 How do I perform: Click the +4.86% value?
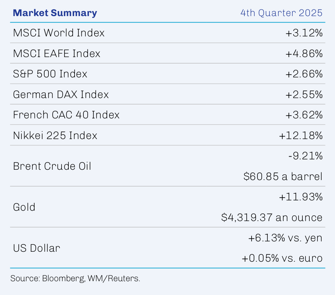(303, 54)
